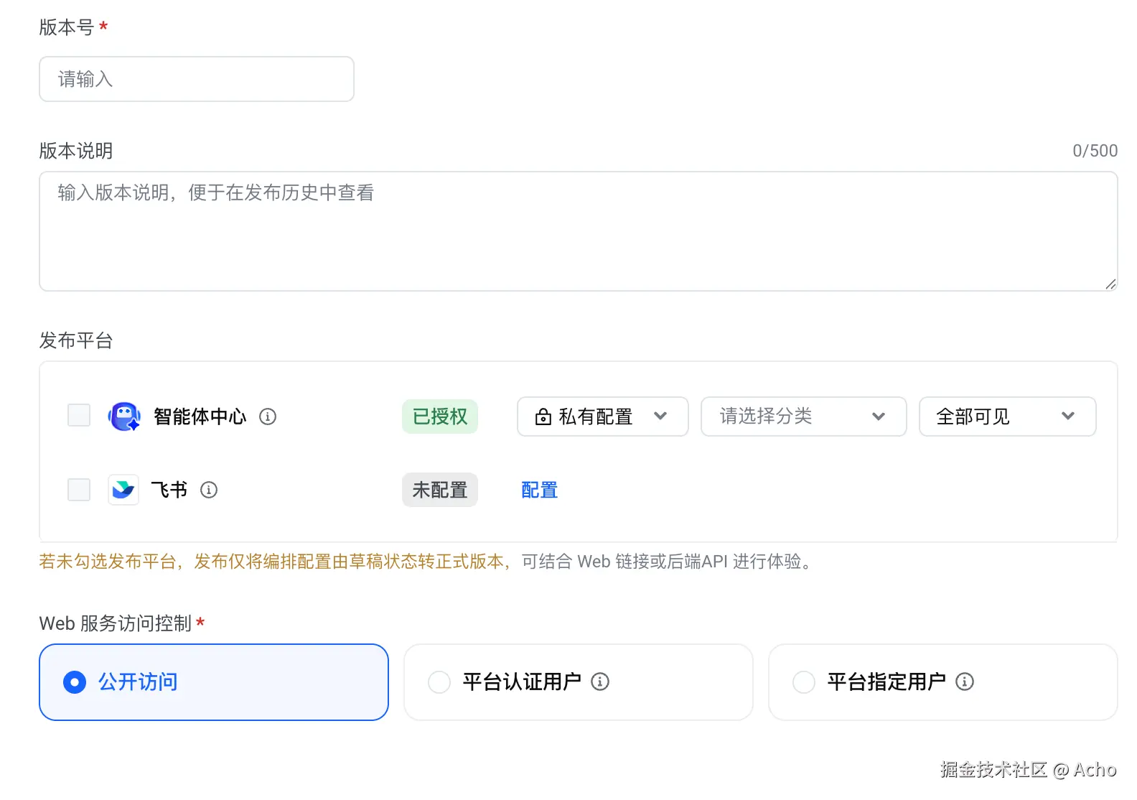Click the 版本号 input field
The height and width of the screenshot is (800, 1137).
point(197,79)
